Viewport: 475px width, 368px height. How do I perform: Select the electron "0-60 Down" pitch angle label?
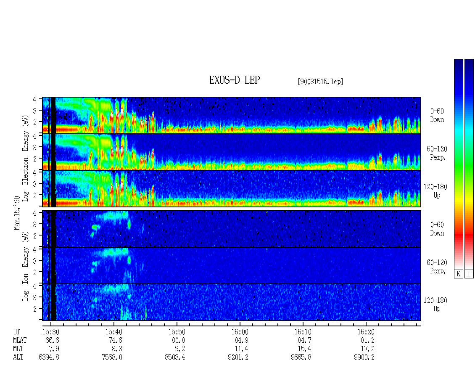tap(437, 116)
